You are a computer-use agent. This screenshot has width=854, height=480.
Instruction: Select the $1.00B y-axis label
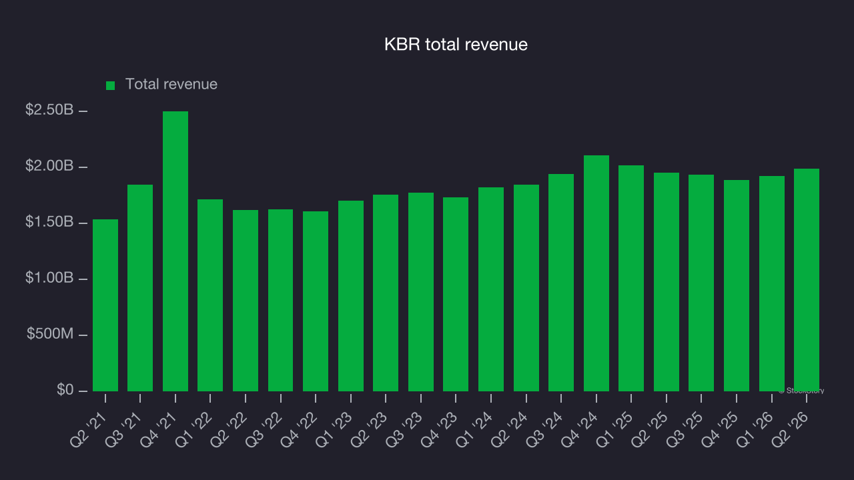click(49, 278)
